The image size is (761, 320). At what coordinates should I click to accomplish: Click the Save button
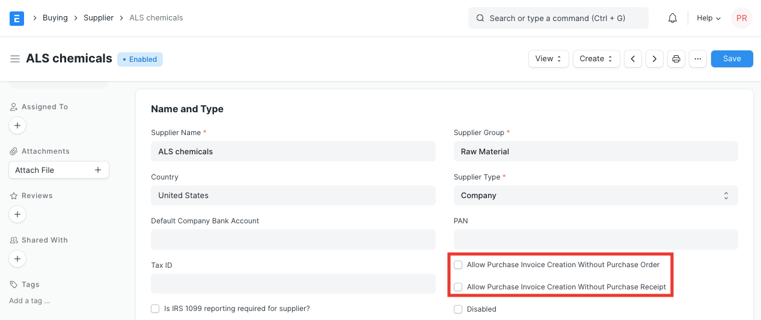[732, 59]
